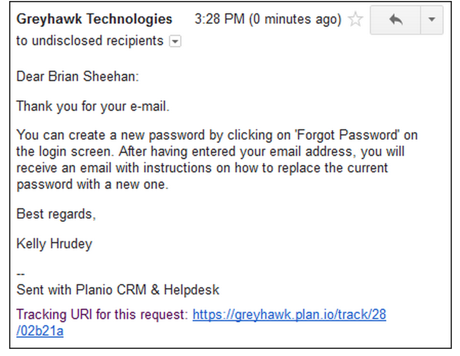The width and height of the screenshot is (460, 356).
Task: Click the 'the login screen' sentence line
Action: point(211,152)
